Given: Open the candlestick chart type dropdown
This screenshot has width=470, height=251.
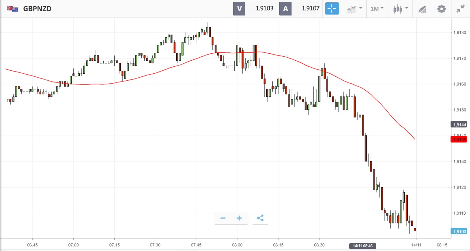Looking at the screenshot, I should pos(400,8).
